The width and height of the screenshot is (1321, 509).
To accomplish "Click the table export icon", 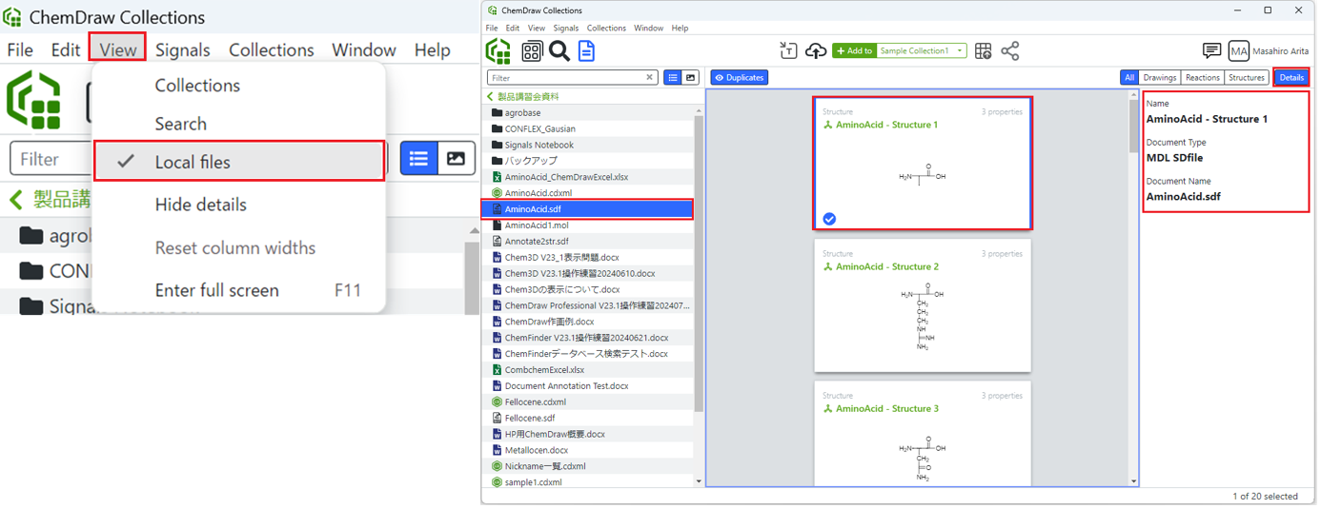I will (984, 51).
